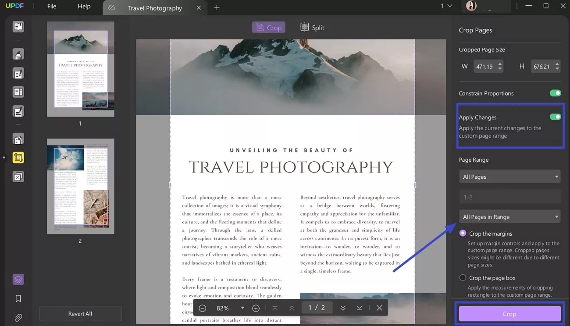Open the Edit PDF sidebar icon
Image resolution: width=570 pixels, height=326 pixels.
point(18,73)
